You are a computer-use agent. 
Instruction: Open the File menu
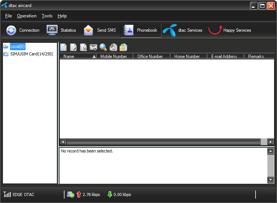point(8,16)
